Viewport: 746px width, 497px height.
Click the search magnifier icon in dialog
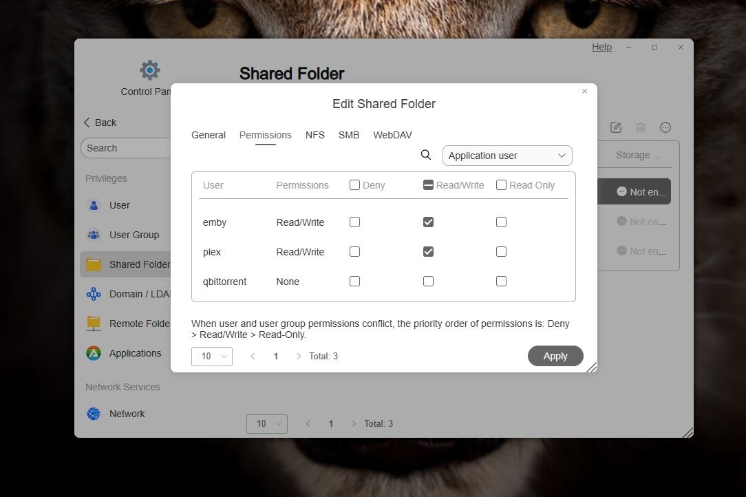tap(426, 155)
